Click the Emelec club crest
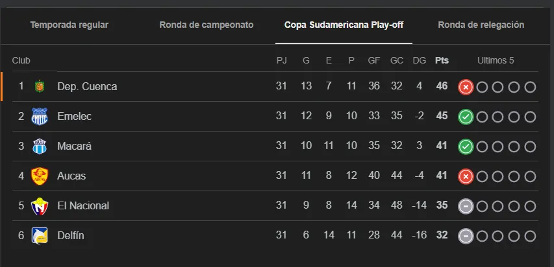The width and height of the screenshot is (554, 267). (x=40, y=116)
